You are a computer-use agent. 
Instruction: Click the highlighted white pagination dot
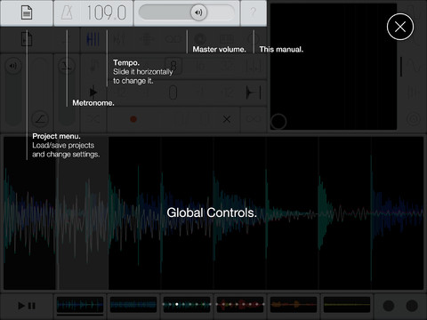pyautogui.click(x=177, y=304)
